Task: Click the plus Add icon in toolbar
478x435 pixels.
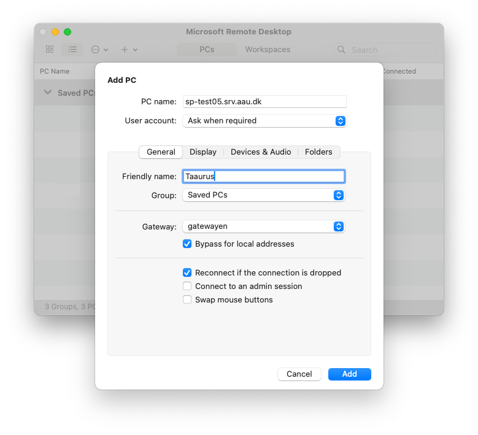Action: pyautogui.click(x=125, y=49)
